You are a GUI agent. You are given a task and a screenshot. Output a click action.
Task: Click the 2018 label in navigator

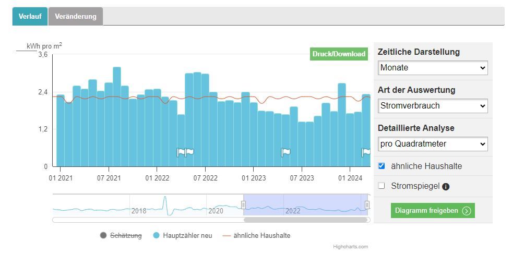coord(139,211)
